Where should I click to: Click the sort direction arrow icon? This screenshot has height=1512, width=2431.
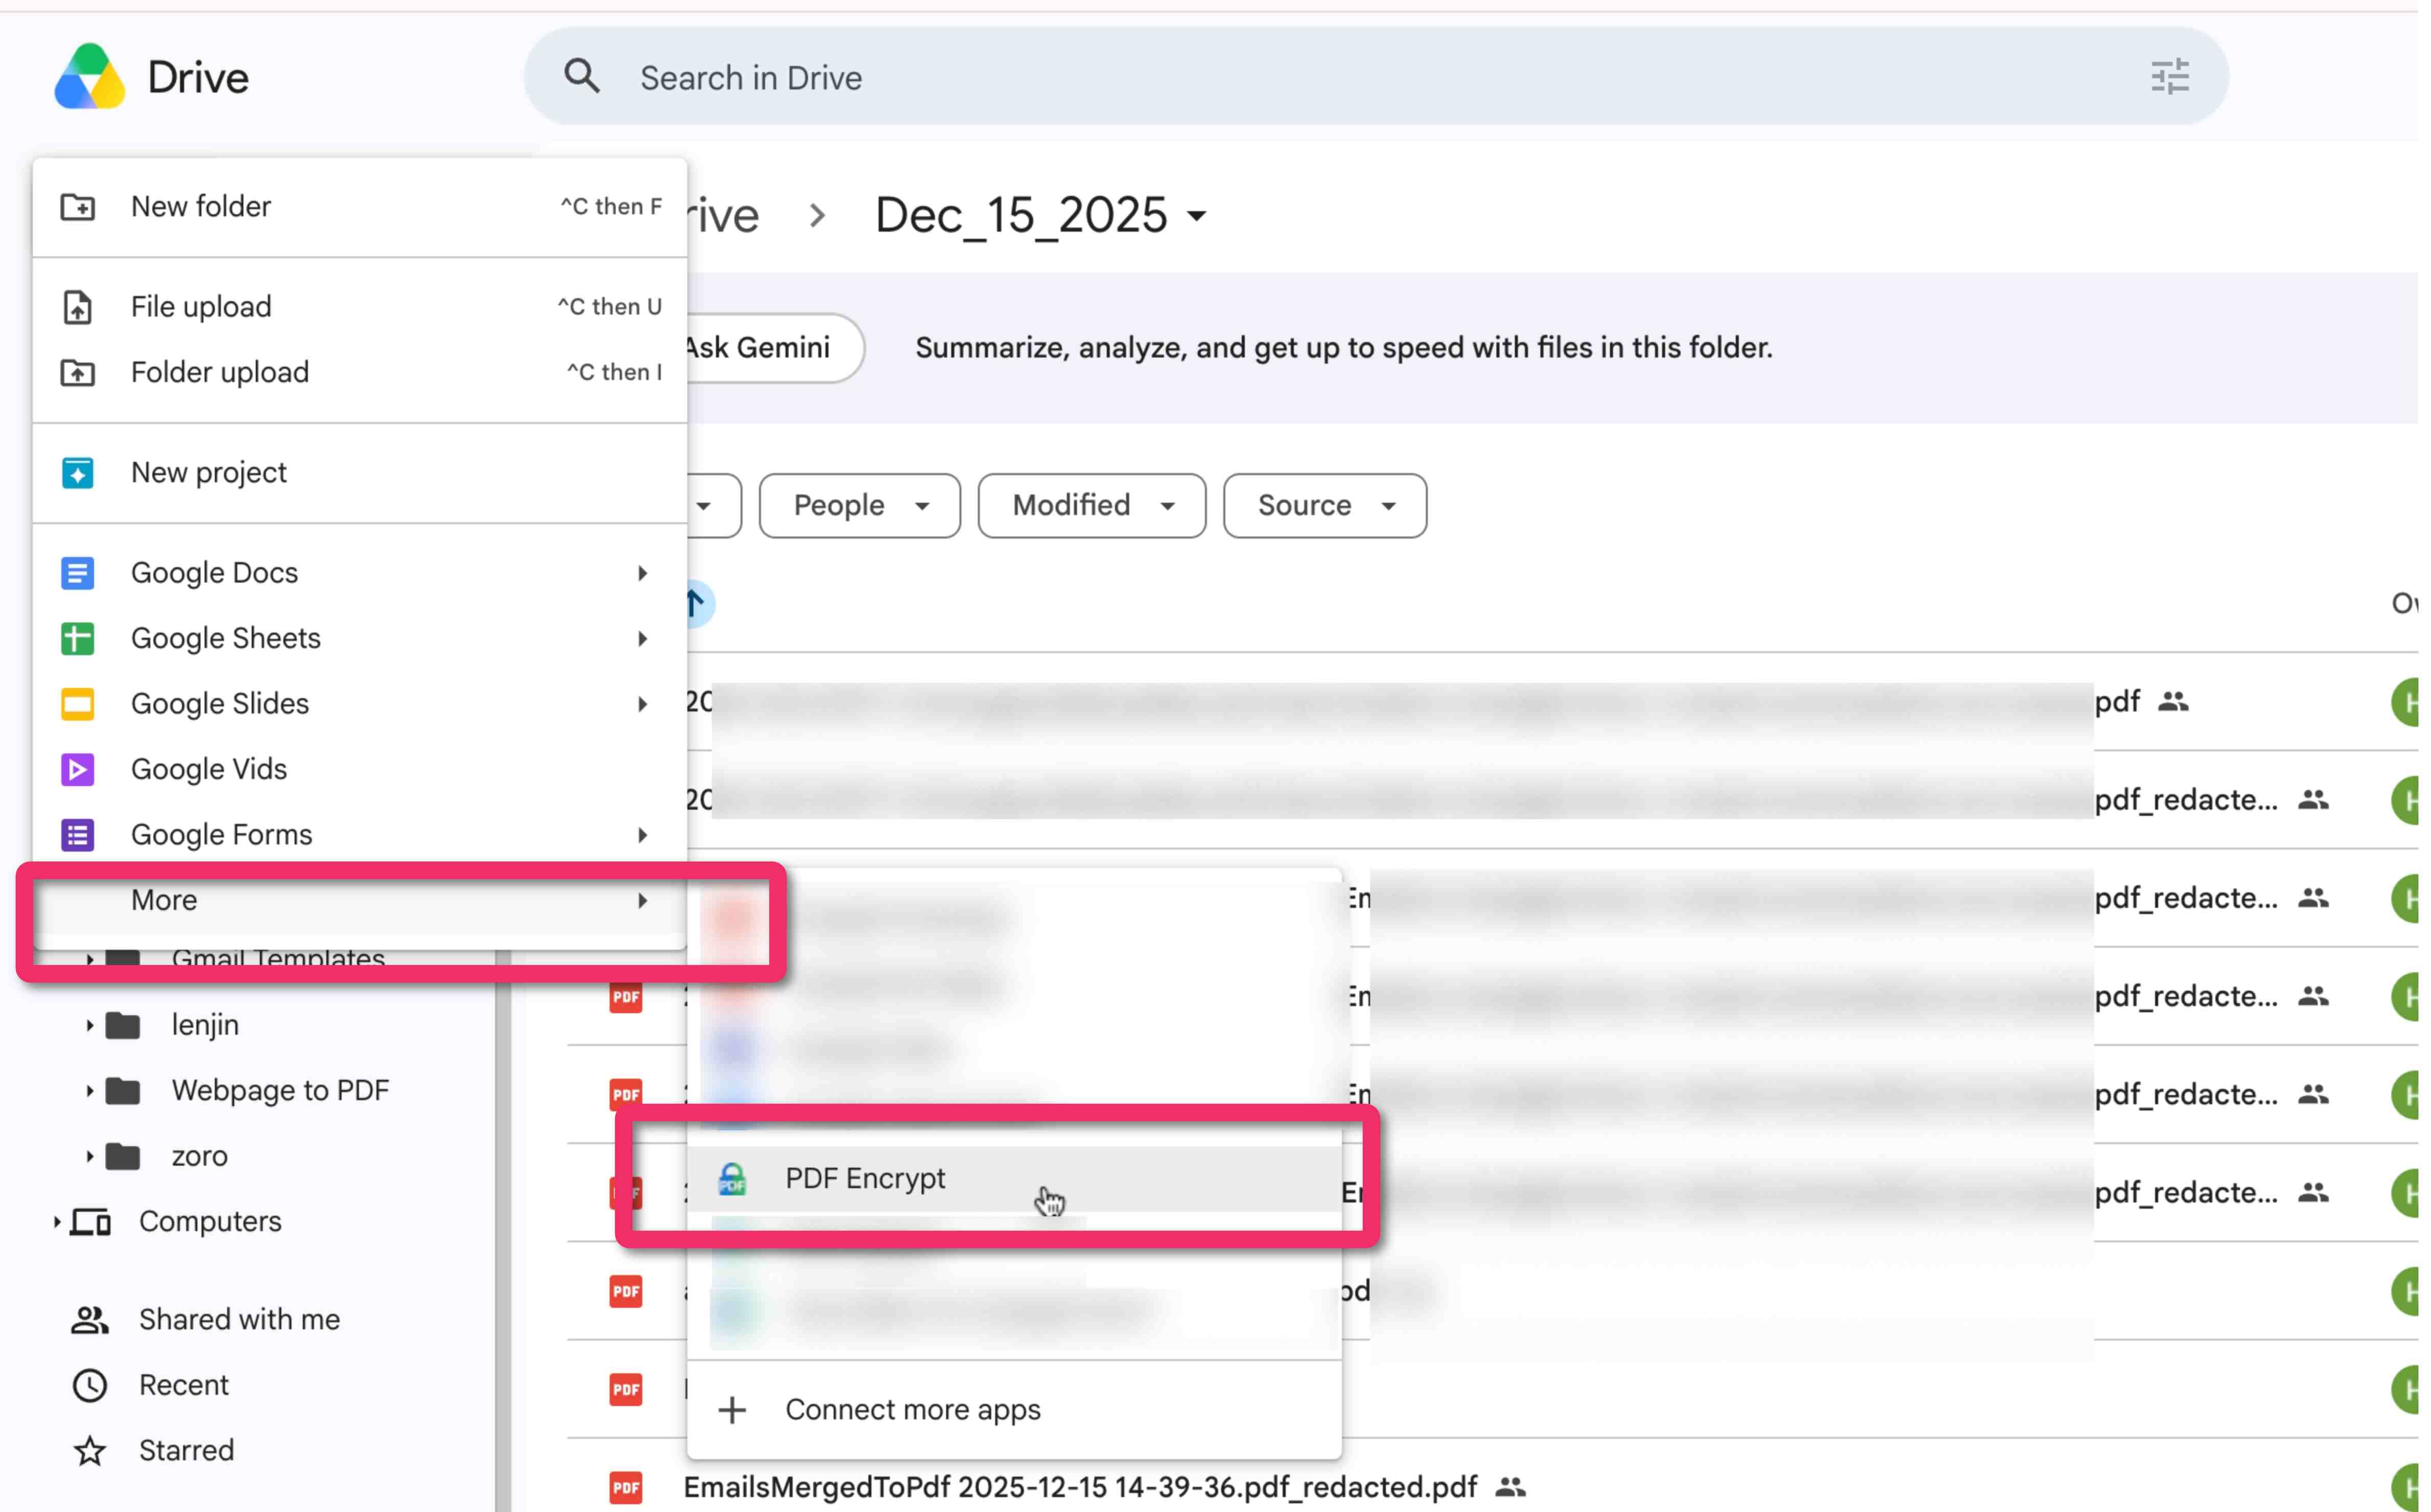697,604
